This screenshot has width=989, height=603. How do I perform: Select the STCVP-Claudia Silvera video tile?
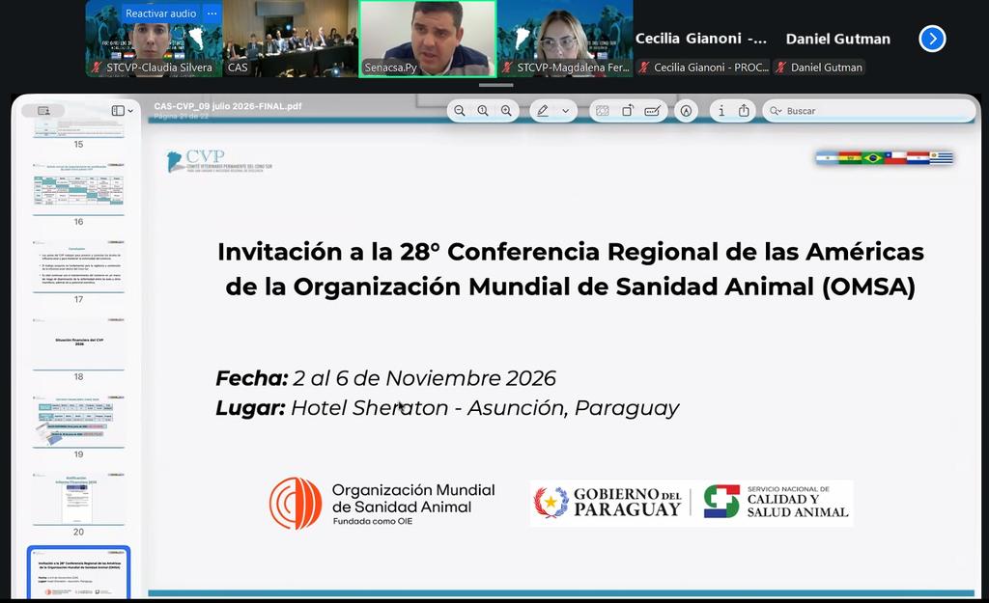pos(154,39)
